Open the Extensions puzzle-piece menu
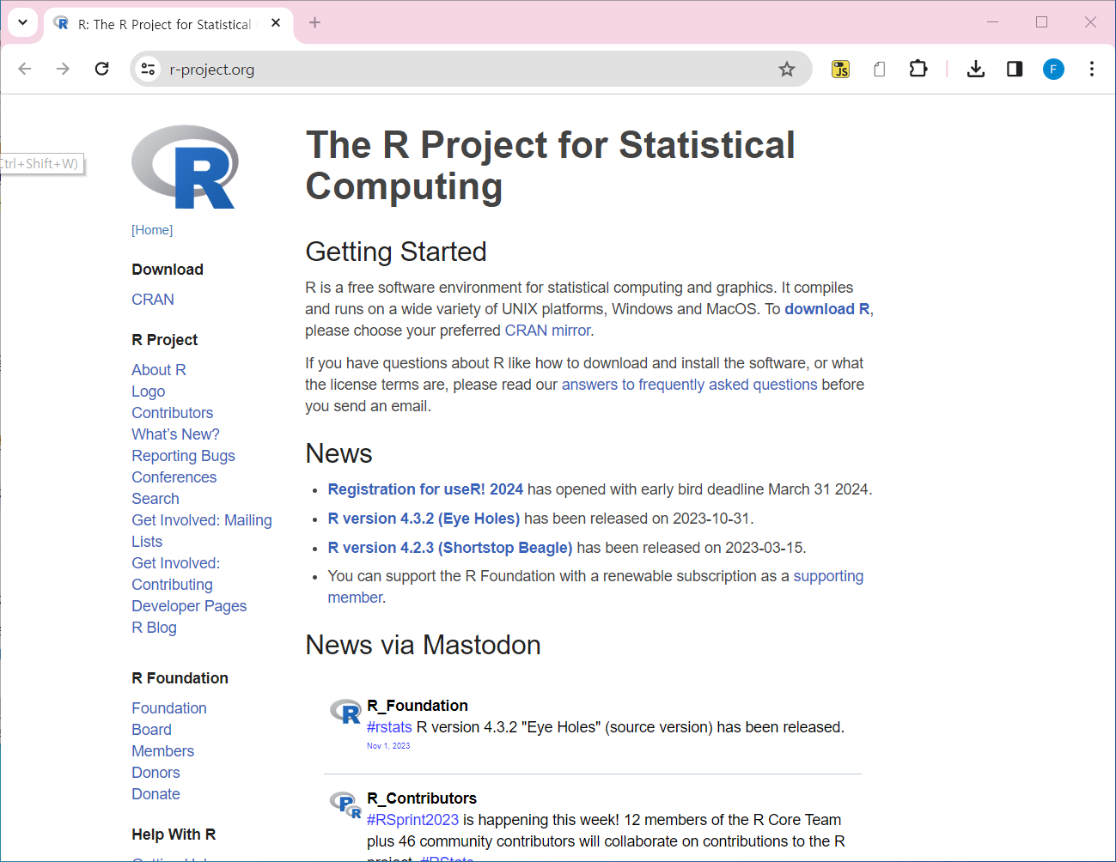The image size is (1116, 862). 918,69
